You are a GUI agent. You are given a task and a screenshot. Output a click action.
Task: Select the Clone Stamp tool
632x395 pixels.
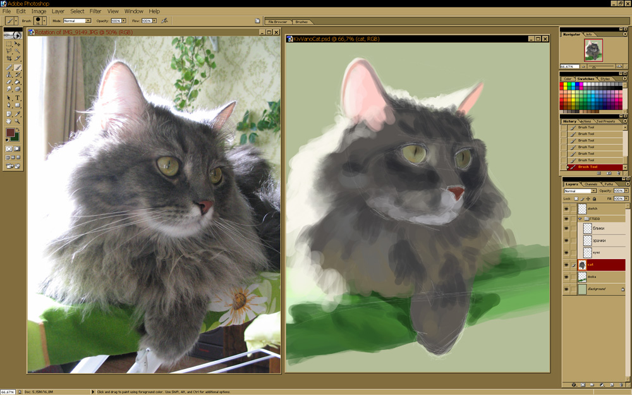(9, 75)
